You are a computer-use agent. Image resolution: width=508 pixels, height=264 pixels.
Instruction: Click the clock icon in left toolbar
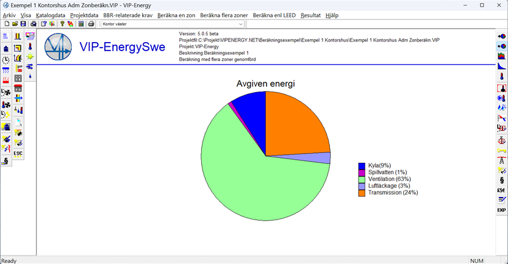coord(6,60)
